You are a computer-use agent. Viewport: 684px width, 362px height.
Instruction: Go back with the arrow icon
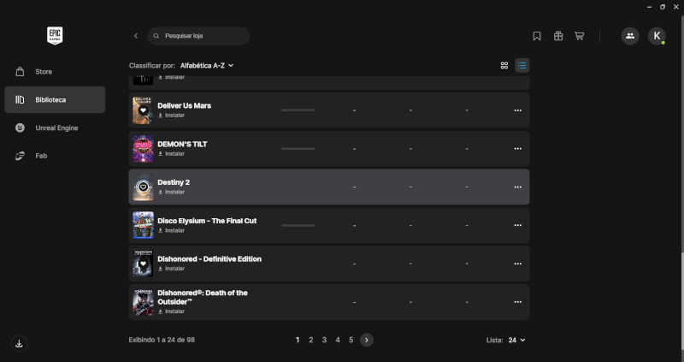[x=136, y=36]
